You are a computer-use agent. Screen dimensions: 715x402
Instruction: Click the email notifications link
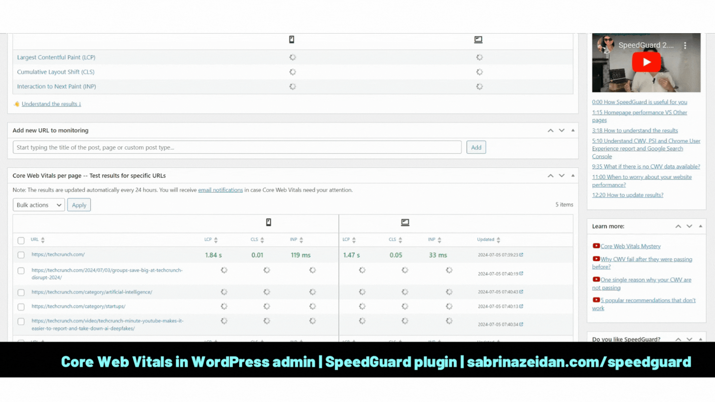(x=220, y=189)
